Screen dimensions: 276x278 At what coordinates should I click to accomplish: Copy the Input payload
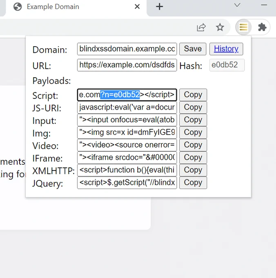(x=193, y=120)
